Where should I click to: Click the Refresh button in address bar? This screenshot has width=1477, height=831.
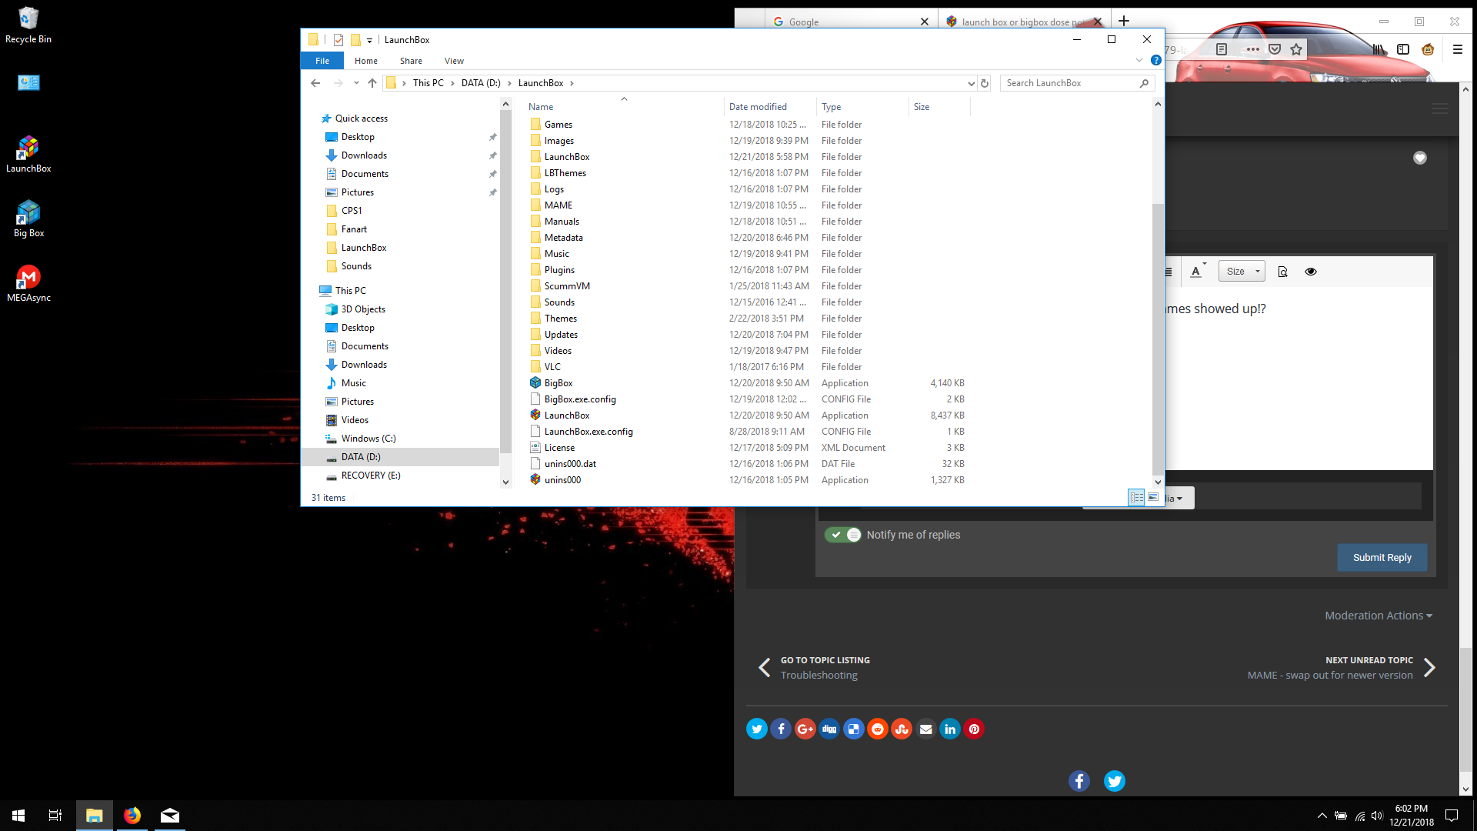[x=985, y=83]
